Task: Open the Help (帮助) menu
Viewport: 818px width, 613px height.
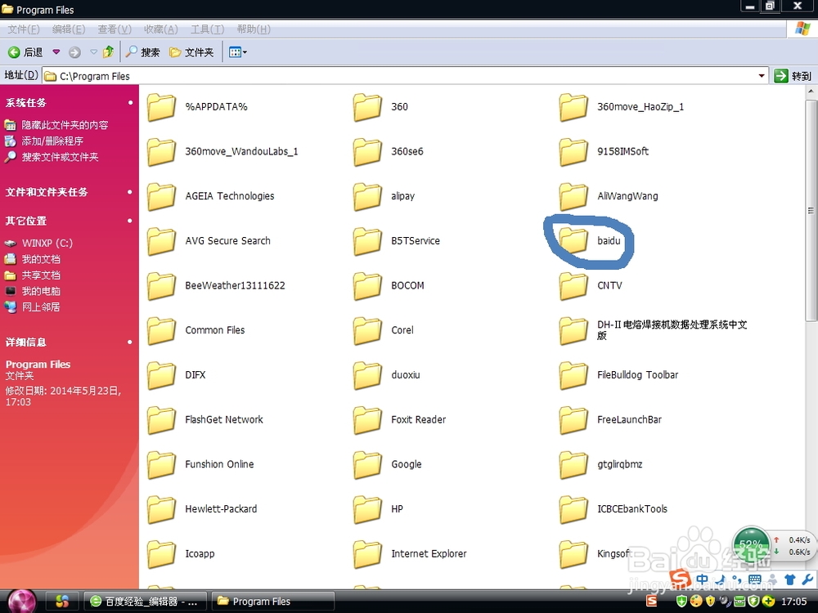Action: pyautogui.click(x=253, y=29)
